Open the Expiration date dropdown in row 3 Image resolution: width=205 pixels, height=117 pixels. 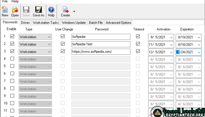[x=199, y=52]
